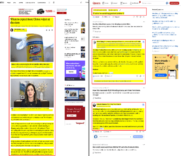Image resolution: width=181 pixels, height=156 pixels.
Task: Open first Top Stories Clorox thumbnail
Action: (83, 24)
